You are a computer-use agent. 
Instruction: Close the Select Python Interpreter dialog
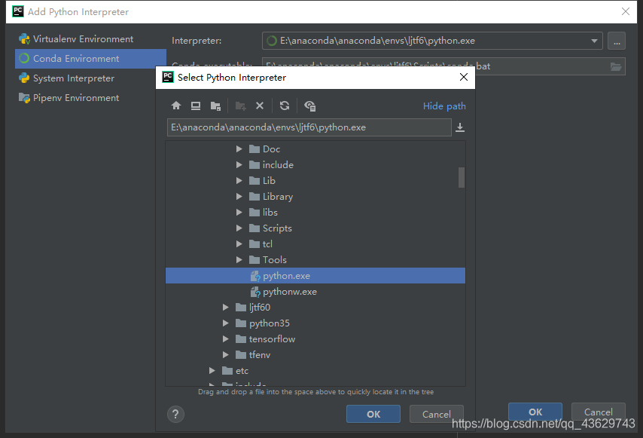click(x=464, y=77)
